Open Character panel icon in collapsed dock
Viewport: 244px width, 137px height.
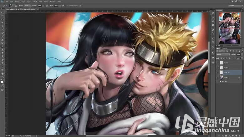[x=213, y=39]
